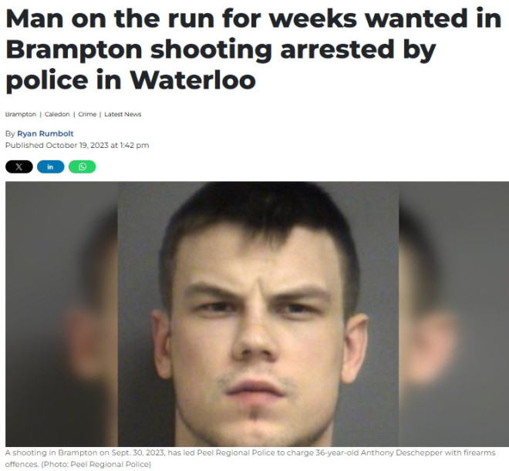509x471 pixels.
Task: Open the Latest News category
Action: (x=123, y=114)
